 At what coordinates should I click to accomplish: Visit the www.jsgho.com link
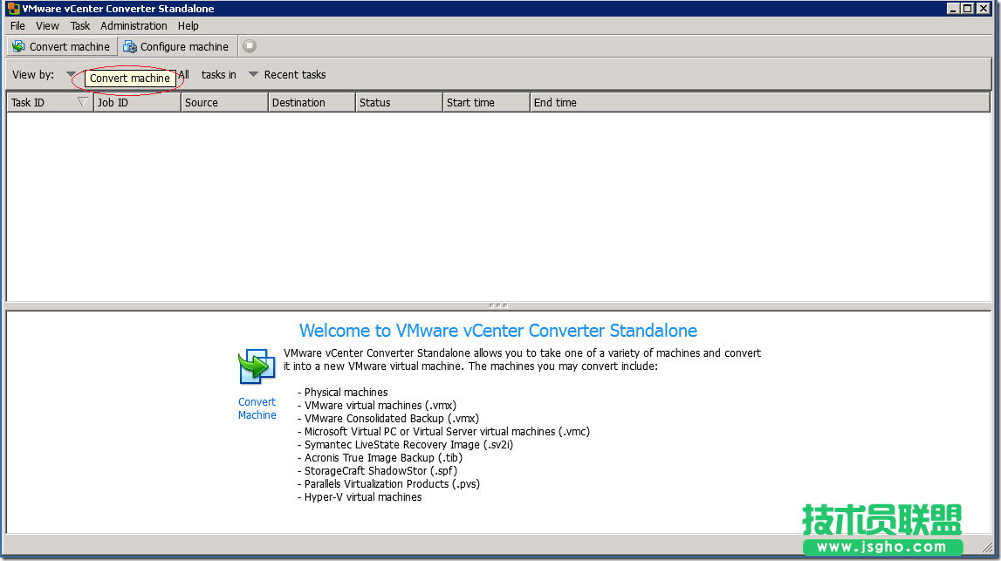(881, 545)
